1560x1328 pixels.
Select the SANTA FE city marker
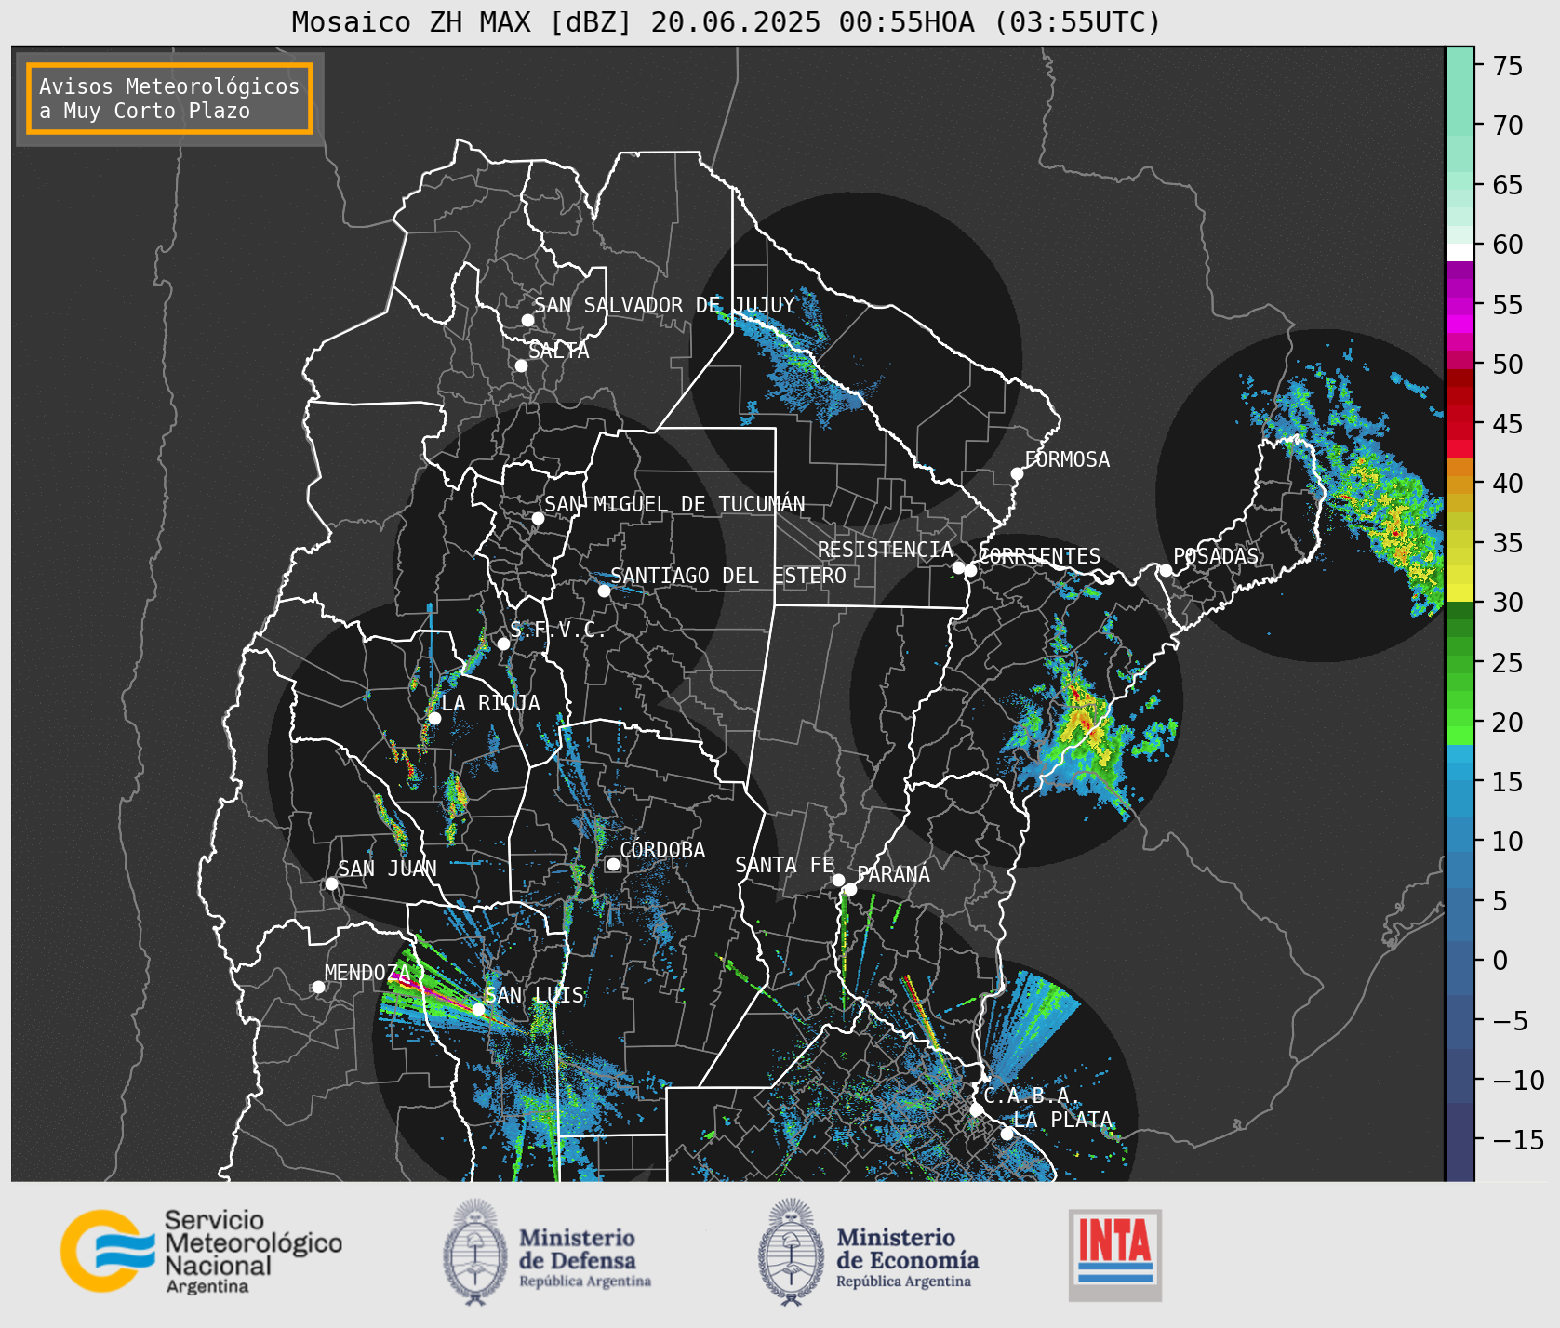click(x=838, y=880)
